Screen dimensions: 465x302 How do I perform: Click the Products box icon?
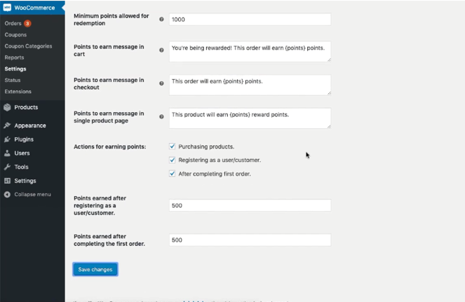[x=7, y=107]
